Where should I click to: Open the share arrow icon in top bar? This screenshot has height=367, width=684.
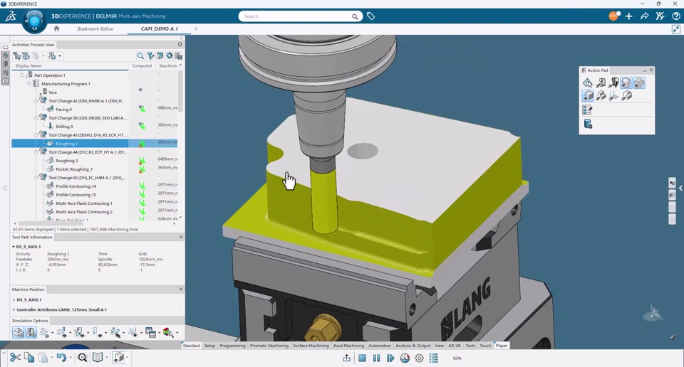pos(644,16)
